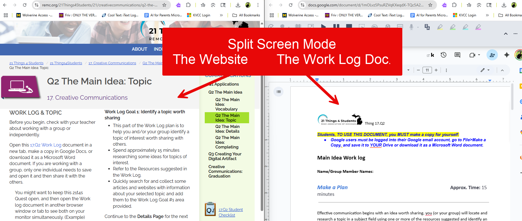Expand hidden bookmarks chevron in left window
This screenshot has width=522, height=221.
[x=221, y=15]
